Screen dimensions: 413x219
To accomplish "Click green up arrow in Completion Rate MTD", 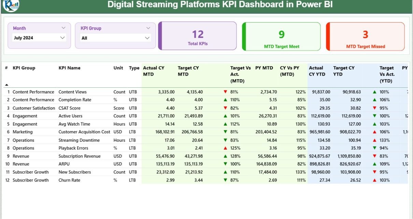I will coord(225,100).
